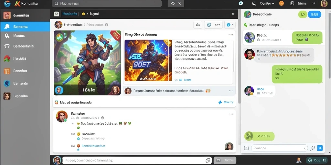
Task: Click the orange circle icon in top bar
Action: tap(282, 3)
